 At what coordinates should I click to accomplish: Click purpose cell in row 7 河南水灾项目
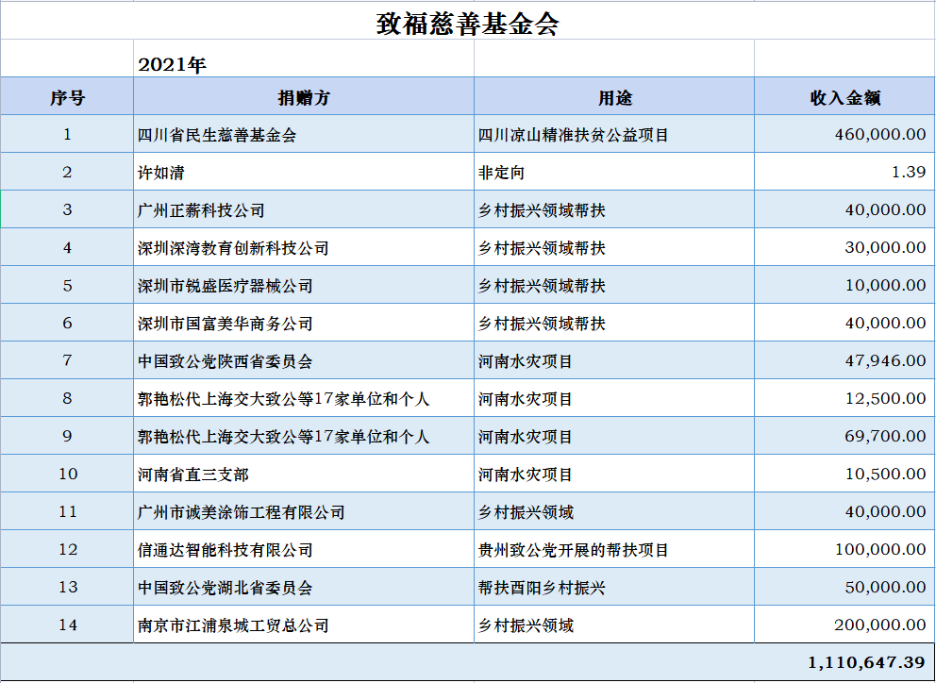[614, 360]
